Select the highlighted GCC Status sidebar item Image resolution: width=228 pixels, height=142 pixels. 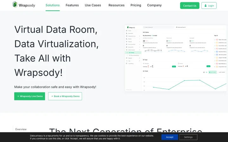click(x=133, y=53)
